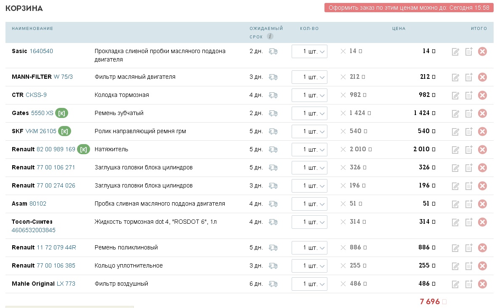Open part link 11 72 079 44R

[x=56, y=247]
